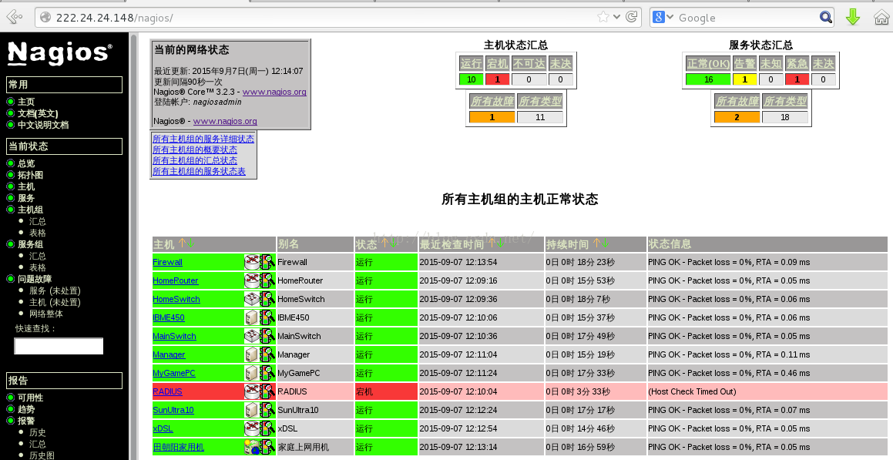Click the switch icon in MainSwitch row
The height and width of the screenshot is (460, 893).
click(x=252, y=336)
